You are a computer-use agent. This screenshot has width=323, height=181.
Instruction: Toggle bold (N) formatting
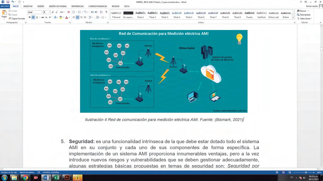[30, 17]
